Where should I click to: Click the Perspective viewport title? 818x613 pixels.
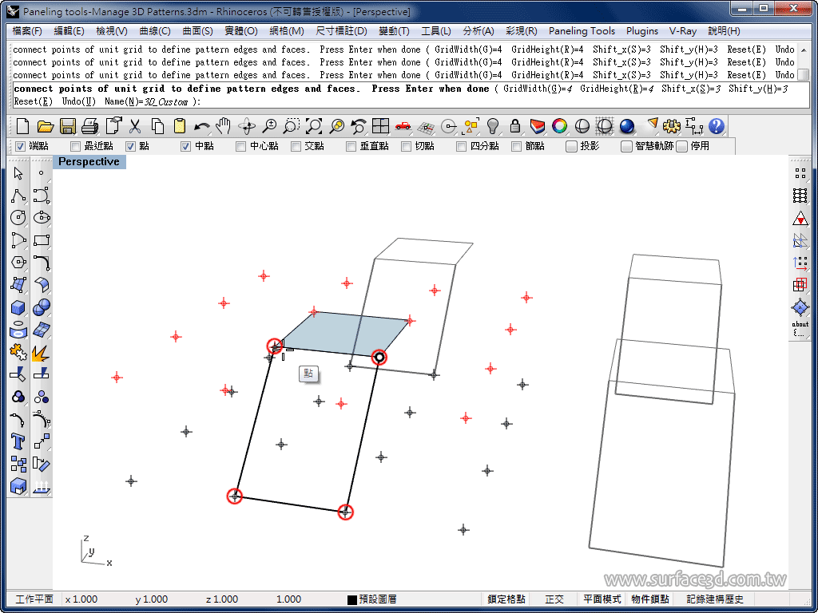pyautogui.click(x=89, y=161)
